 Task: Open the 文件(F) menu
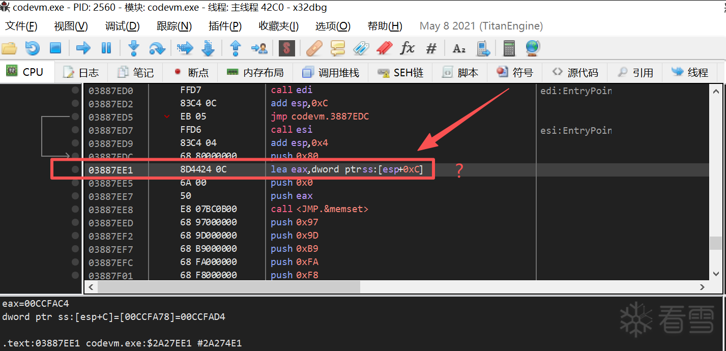[21, 26]
